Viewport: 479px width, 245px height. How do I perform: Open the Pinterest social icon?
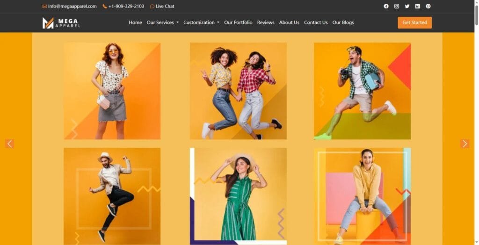[428, 6]
